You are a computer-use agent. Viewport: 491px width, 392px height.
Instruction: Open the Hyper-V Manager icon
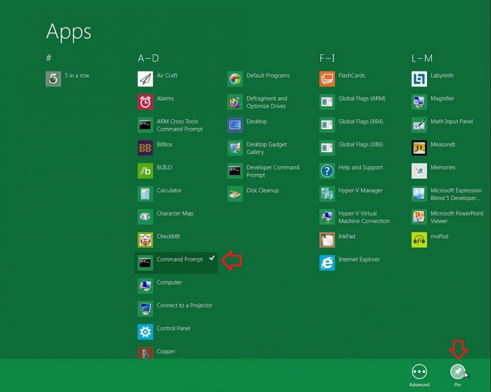click(x=327, y=194)
